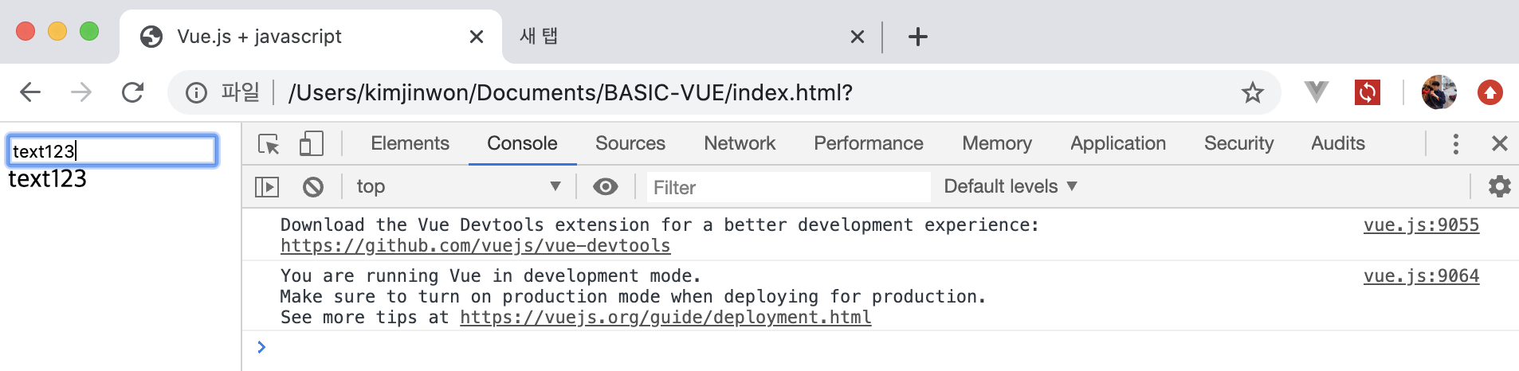Open DevTools three-dot customize menu

(1455, 144)
